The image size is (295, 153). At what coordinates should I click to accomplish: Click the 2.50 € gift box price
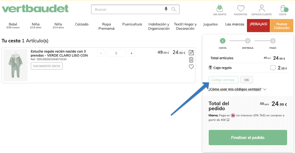tap(282, 68)
